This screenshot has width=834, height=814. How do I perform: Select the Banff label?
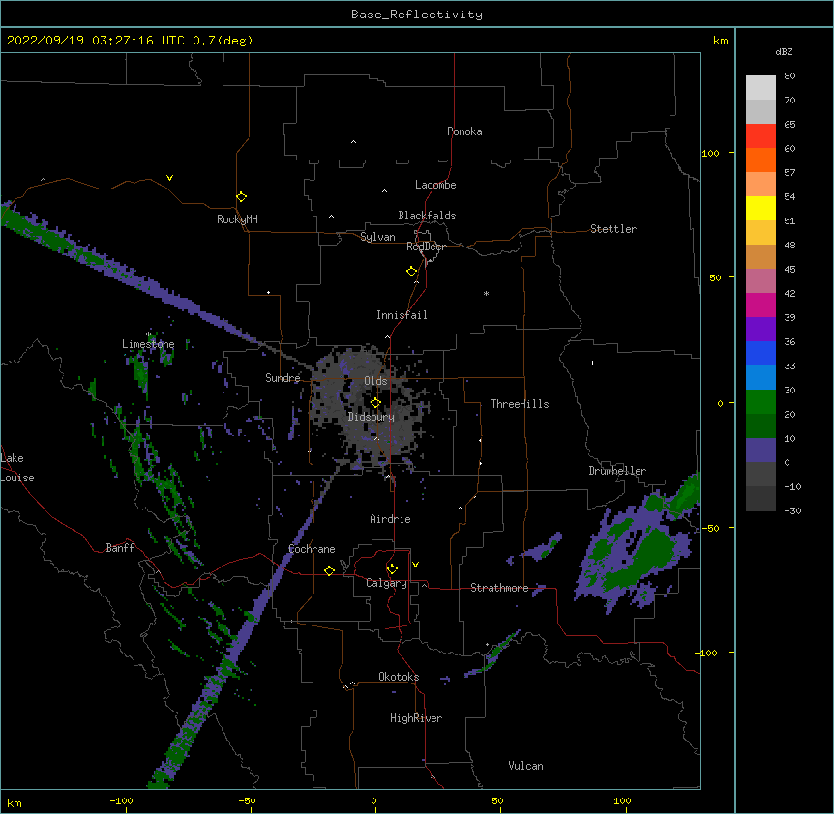click(120, 548)
